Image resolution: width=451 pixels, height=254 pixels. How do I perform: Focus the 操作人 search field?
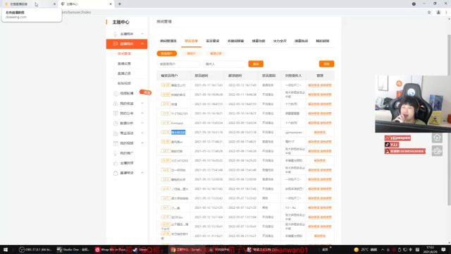point(224,64)
